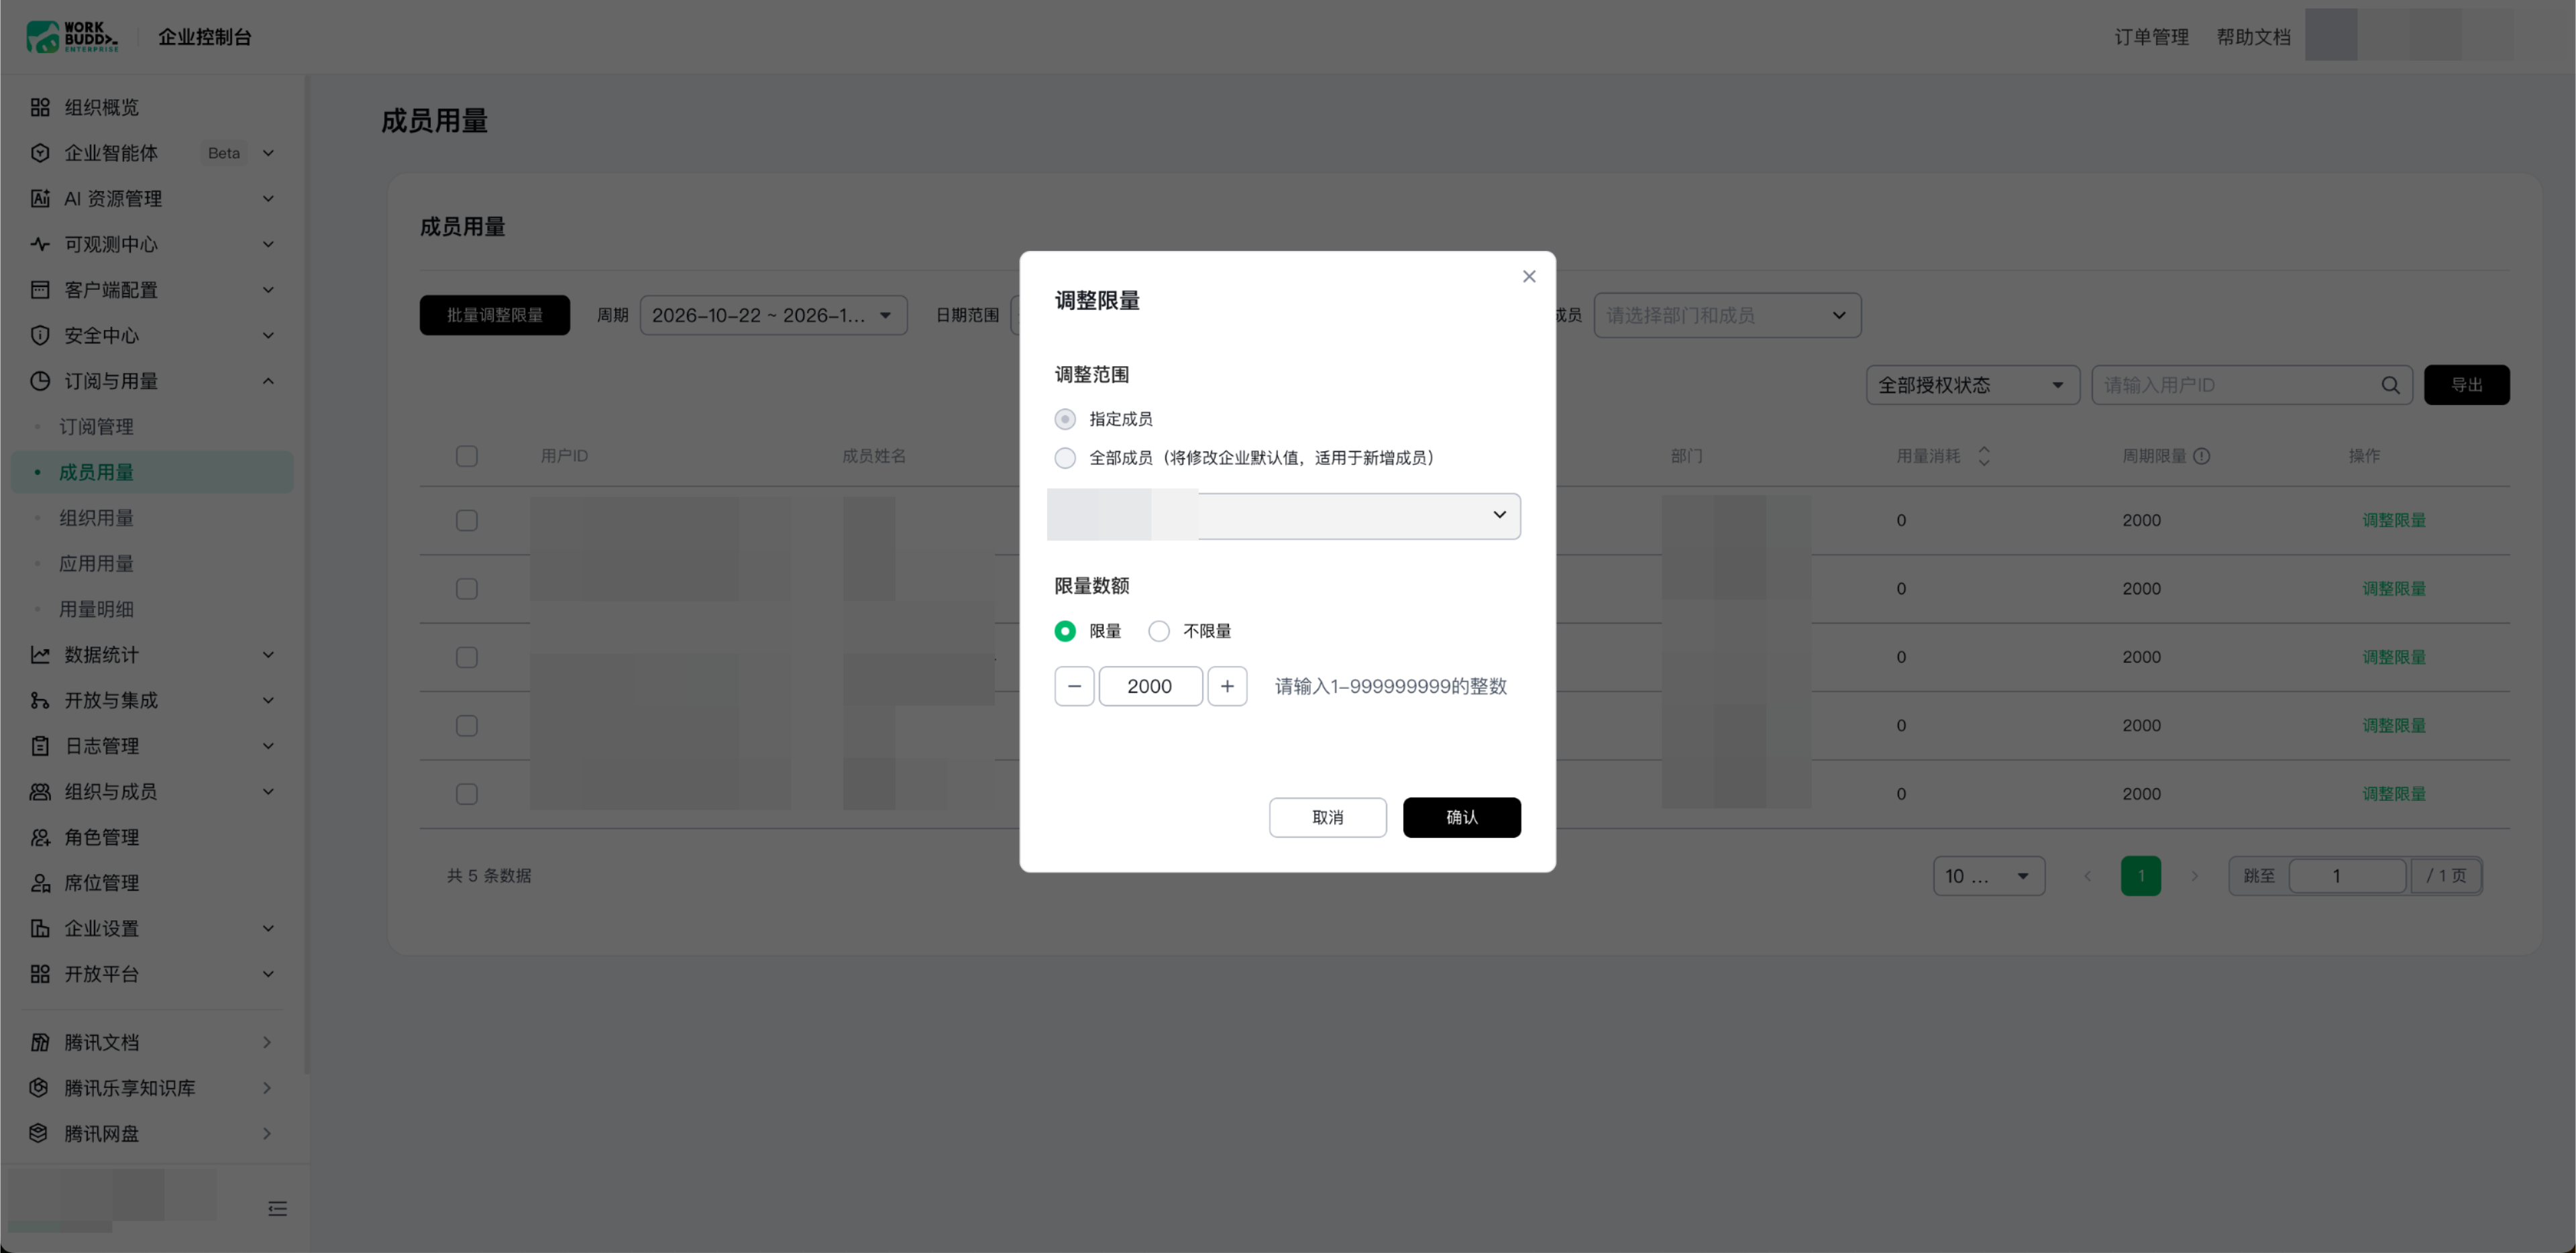This screenshot has height=1253, width=2576.
Task: Click the 批量调整限量 button
Action: [495, 315]
